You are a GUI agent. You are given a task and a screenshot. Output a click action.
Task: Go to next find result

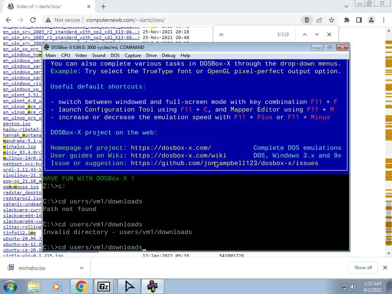tap(317, 34)
